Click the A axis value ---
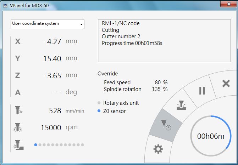 tap(57, 92)
